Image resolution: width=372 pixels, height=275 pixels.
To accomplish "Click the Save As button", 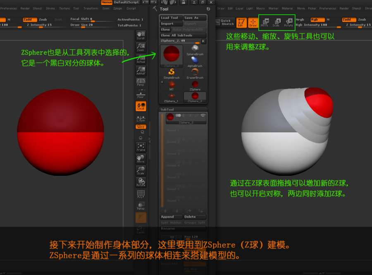I will click(195, 18).
